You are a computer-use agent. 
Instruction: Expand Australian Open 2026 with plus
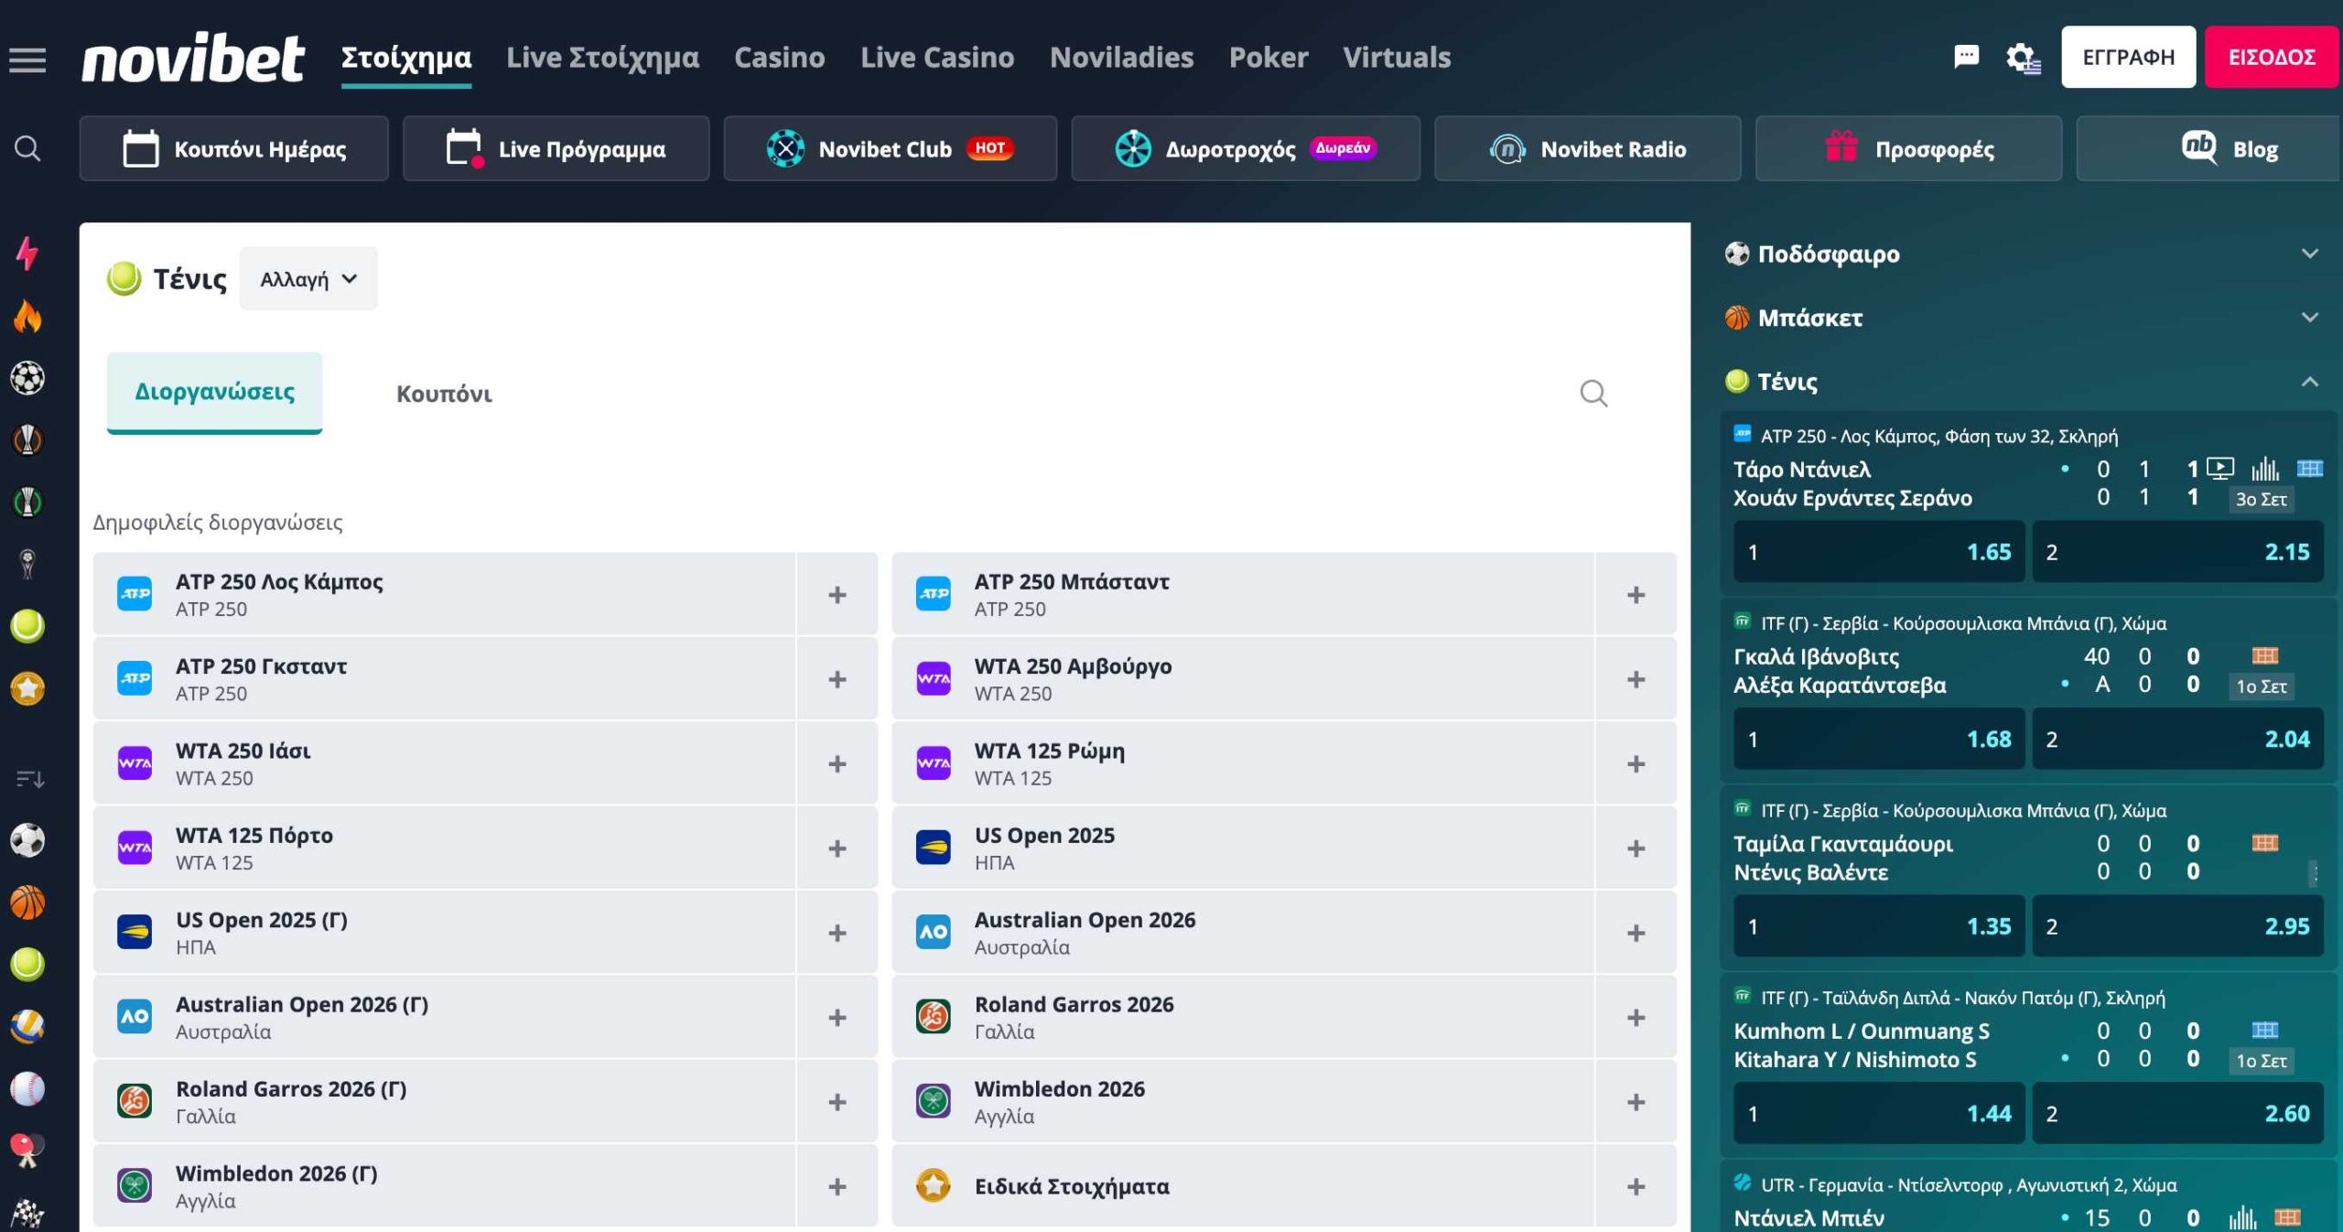(x=1636, y=933)
